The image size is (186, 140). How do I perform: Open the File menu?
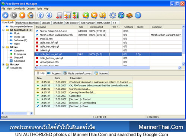3,9
